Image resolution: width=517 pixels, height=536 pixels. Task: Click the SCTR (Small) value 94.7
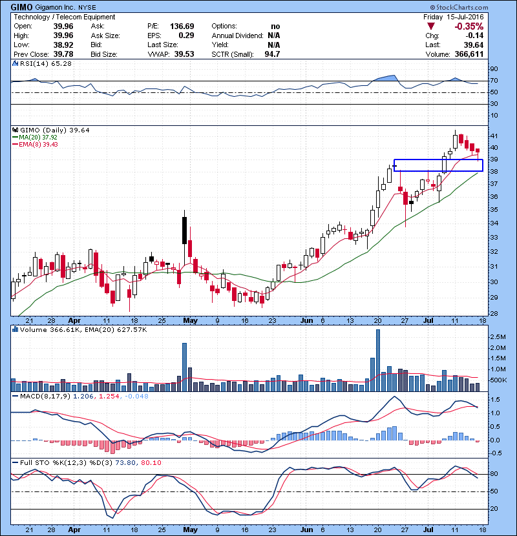click(x=272, y=54)
